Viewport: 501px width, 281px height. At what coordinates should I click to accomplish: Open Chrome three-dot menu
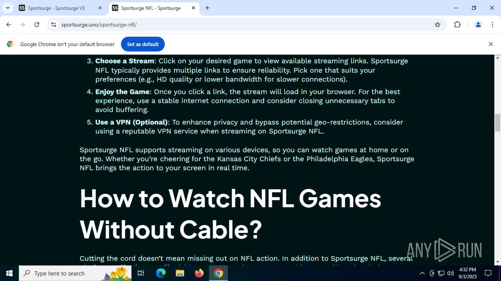pos(492,25)
